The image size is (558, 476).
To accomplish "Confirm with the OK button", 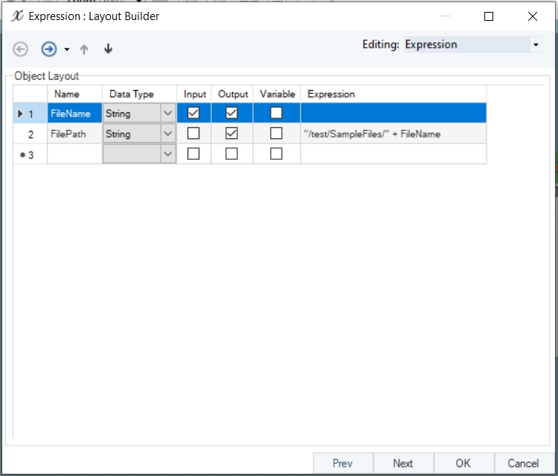I will coord(463,463).
